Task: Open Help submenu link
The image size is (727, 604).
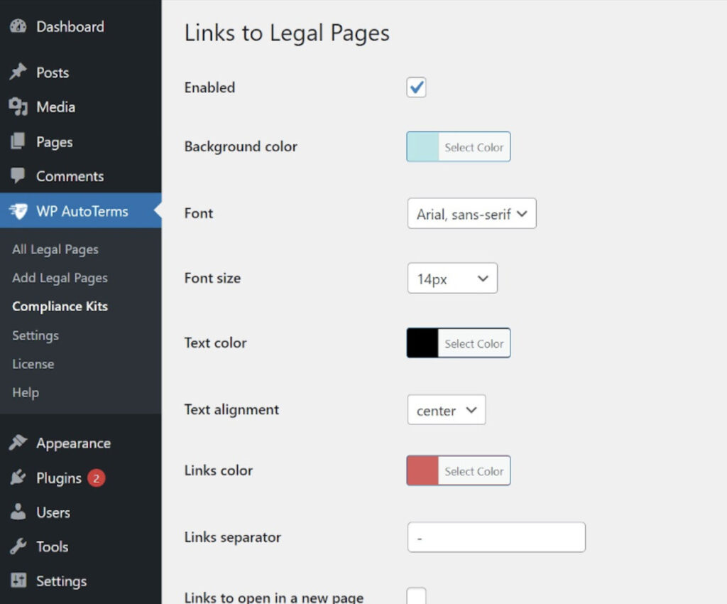Action: point(26,392)
